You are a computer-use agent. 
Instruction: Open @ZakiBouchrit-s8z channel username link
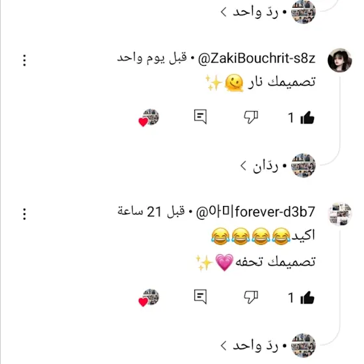click(257, 58)
